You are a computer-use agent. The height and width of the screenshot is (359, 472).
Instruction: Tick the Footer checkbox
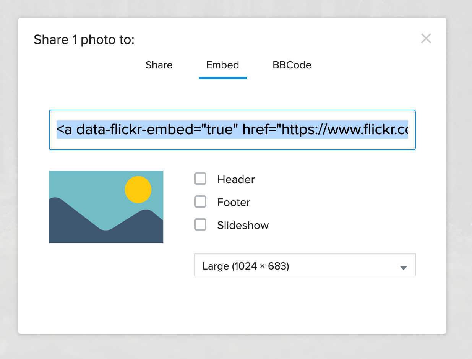tap(200, 202)
